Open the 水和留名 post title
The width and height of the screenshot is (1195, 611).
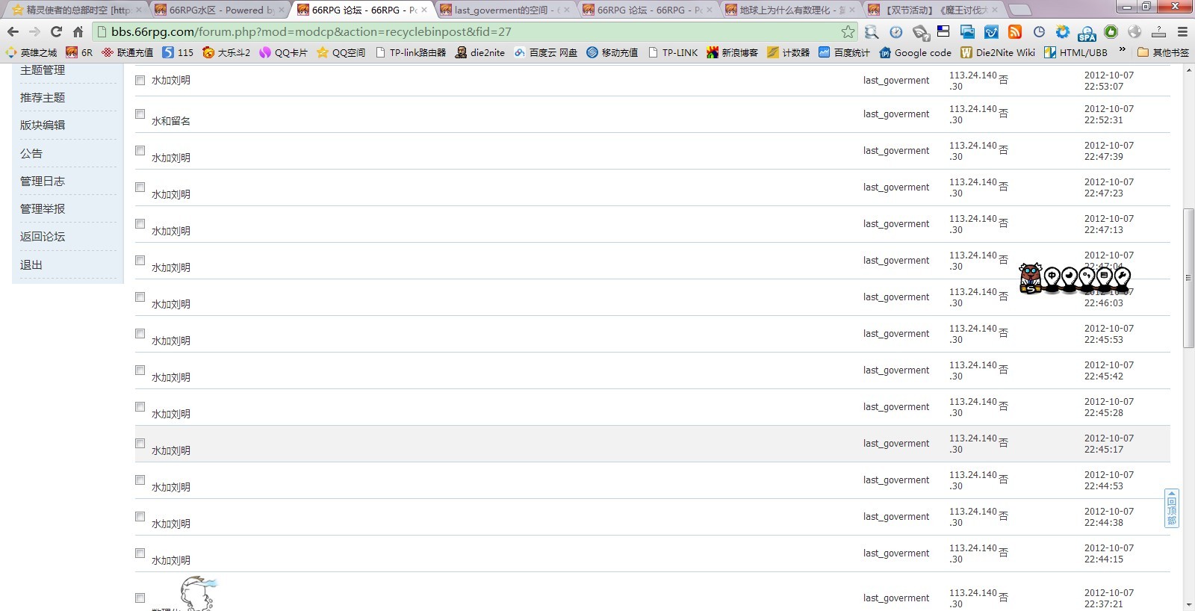click(x=171, y=121)
